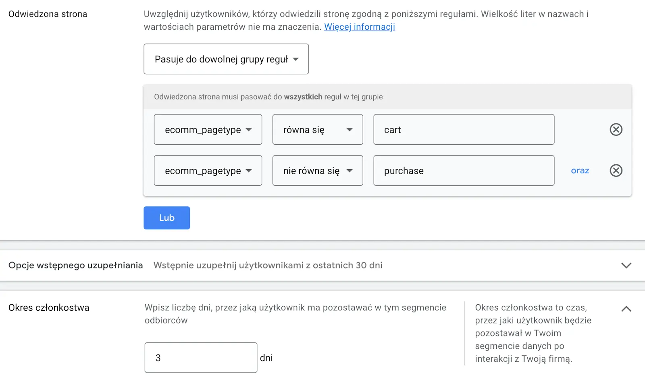
Task: Open the równa się operator dropdown
Action: [x=317, y=130]
